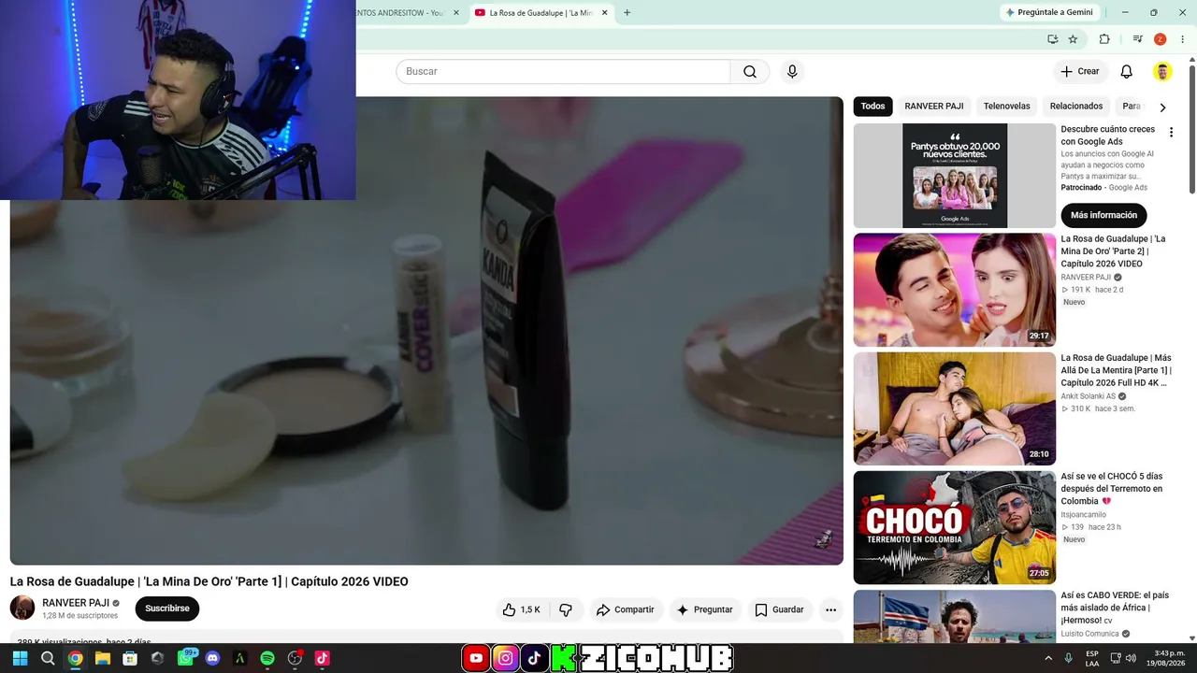Switch keyboard language via ESP LAA
Viewport: 1197px width, 673px height.
[x=1092, y=658]
